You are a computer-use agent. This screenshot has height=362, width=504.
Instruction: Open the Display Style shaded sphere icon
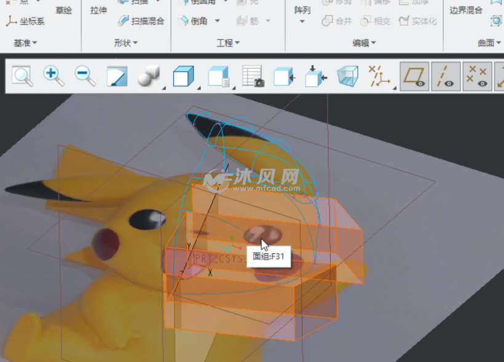pyautogui.click(x=149, y=76)
